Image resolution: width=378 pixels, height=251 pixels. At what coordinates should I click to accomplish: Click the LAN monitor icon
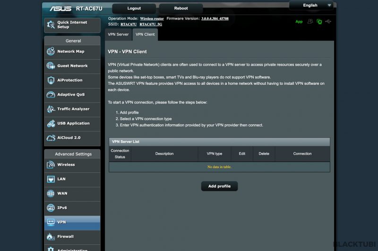coord(51,179)
